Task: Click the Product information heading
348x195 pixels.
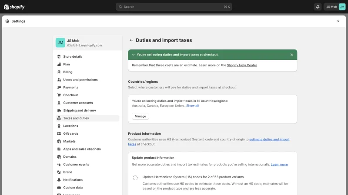Action: pyautogui.click(x=144, y=134)
